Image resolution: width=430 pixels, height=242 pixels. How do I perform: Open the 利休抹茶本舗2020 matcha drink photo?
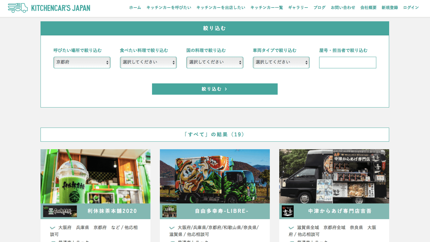pyautogui.click(x=95, y=176)
